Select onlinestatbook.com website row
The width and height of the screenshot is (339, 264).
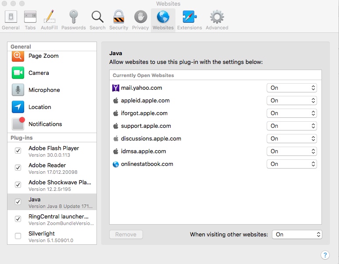click(215, 164)
